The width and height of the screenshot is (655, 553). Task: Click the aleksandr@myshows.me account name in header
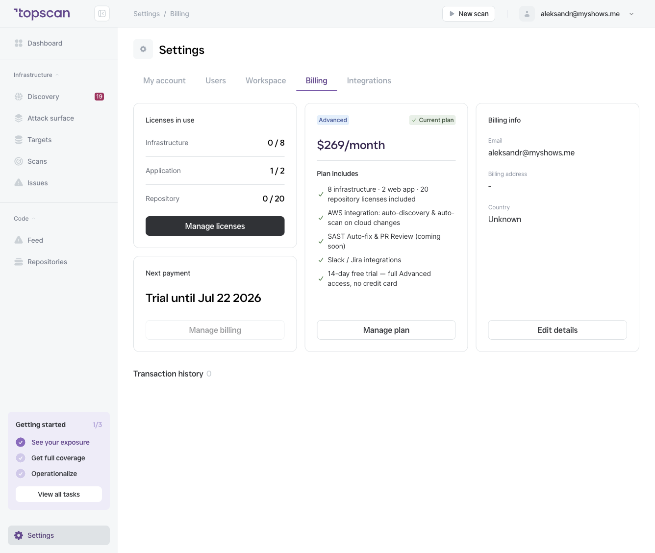tap(580, 14)
